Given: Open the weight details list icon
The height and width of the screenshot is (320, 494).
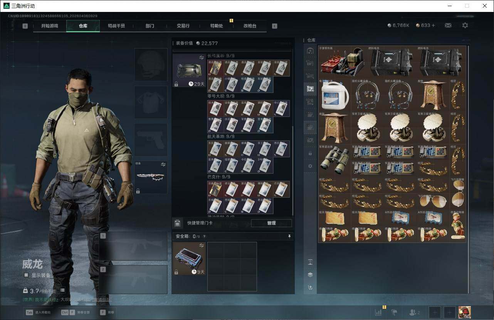Looking at the screenshot, I should pos(62,290).
